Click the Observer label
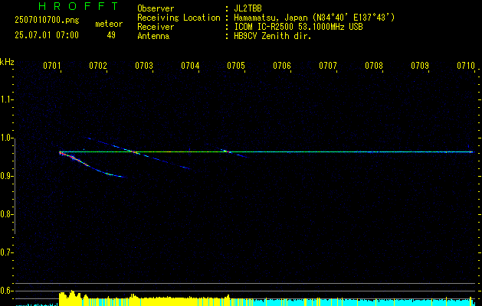482x306 pixels. coord(156,8)
